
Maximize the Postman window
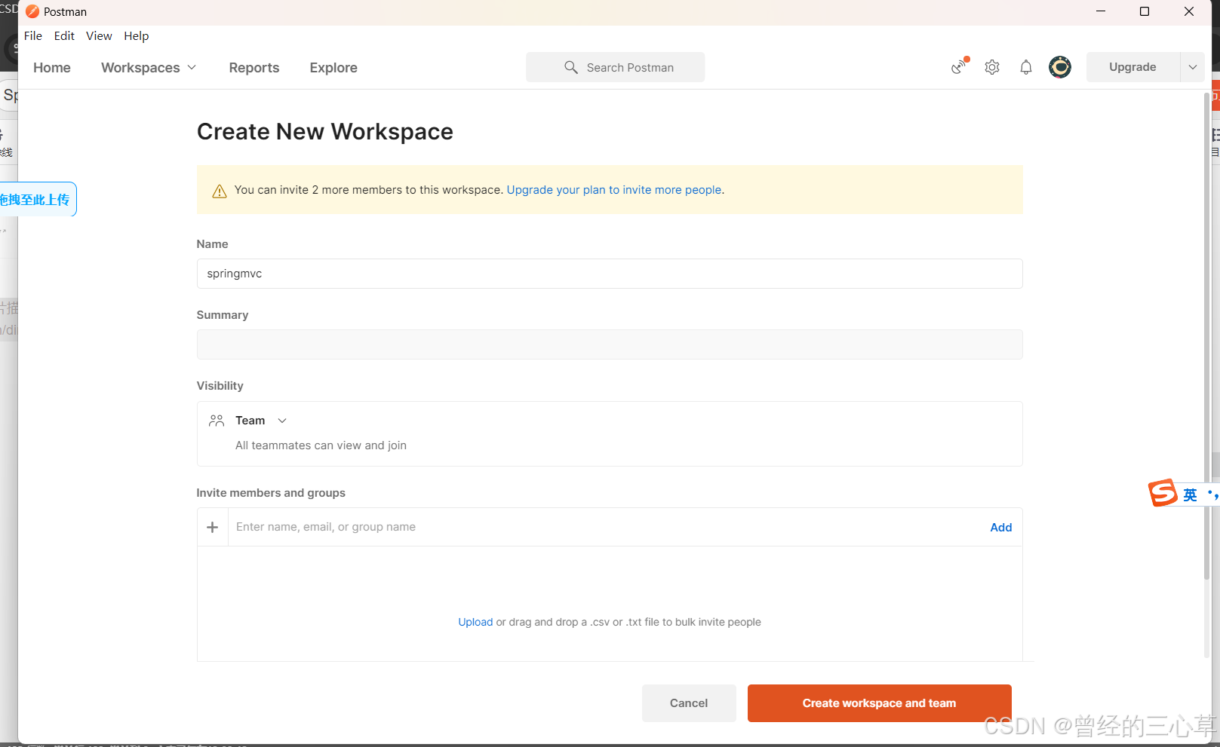click(x=1145, y=11)
